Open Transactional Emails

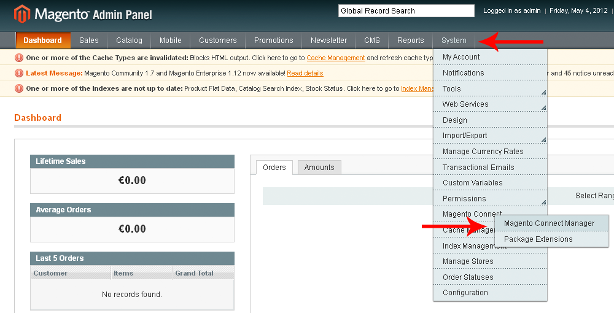(490, 168)
